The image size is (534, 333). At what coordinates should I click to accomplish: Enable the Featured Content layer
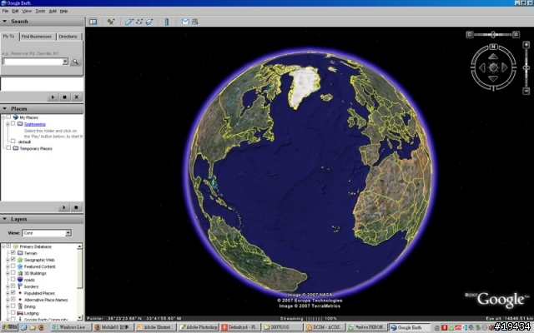[x=13, y=266]
